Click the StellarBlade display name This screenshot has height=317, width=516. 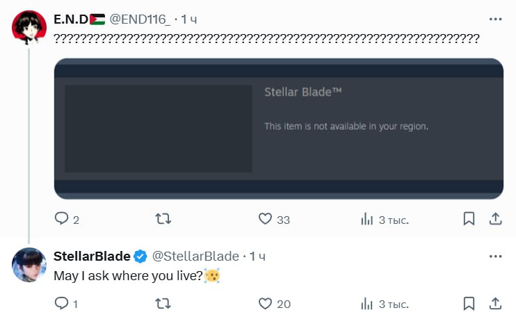[92, 257]
